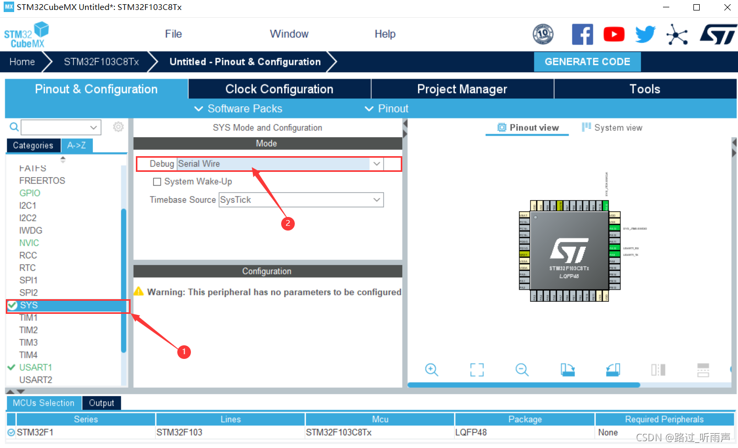Click the flip horizontal view icon

tap(658, 370)
